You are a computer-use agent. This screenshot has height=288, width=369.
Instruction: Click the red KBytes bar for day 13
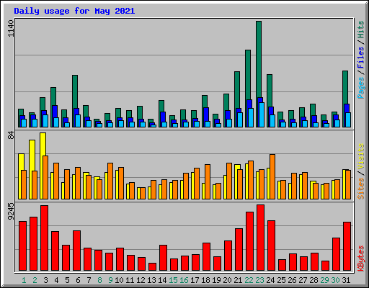152,267
